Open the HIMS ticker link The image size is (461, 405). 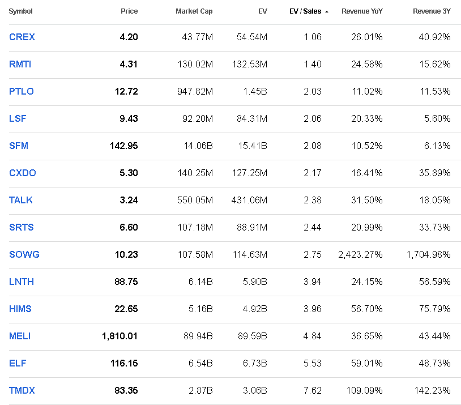click(20, 309)
